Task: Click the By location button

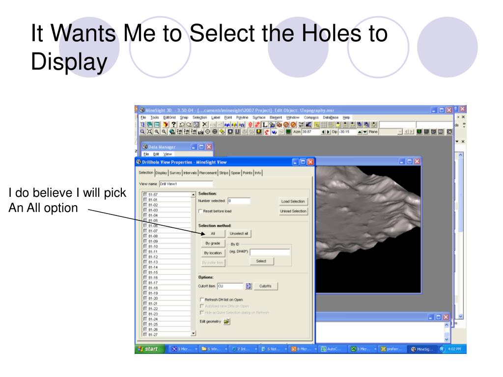Action: coord(213,253)
